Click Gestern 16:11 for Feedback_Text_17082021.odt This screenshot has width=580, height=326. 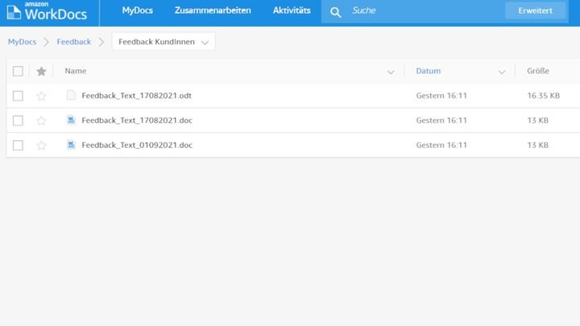pyautogui.click(x=441, y=96)
